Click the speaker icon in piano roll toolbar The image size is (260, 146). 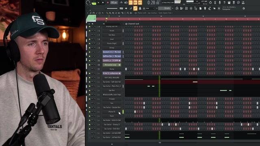(131, 13)
